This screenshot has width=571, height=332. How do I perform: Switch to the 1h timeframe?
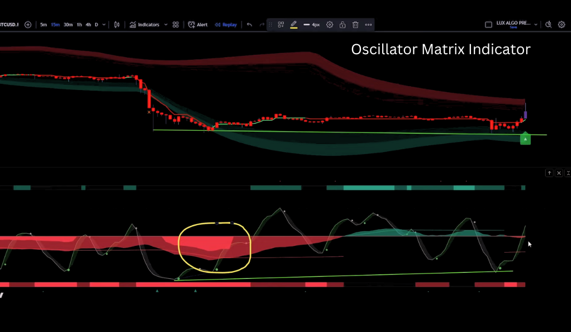(x=79, y=25)
